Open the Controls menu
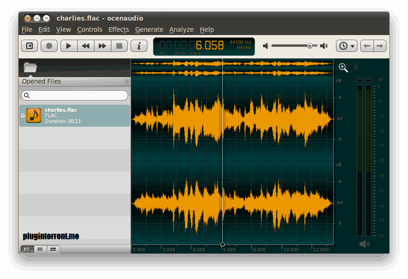This screenshot has width=408, height=279. point(89,29)
